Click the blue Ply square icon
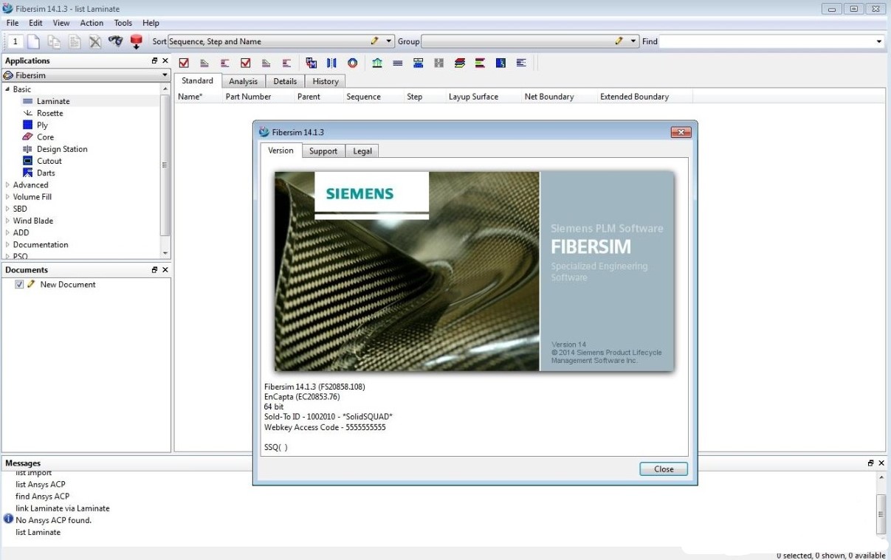 pyautogui.click(x=27, y=125)
